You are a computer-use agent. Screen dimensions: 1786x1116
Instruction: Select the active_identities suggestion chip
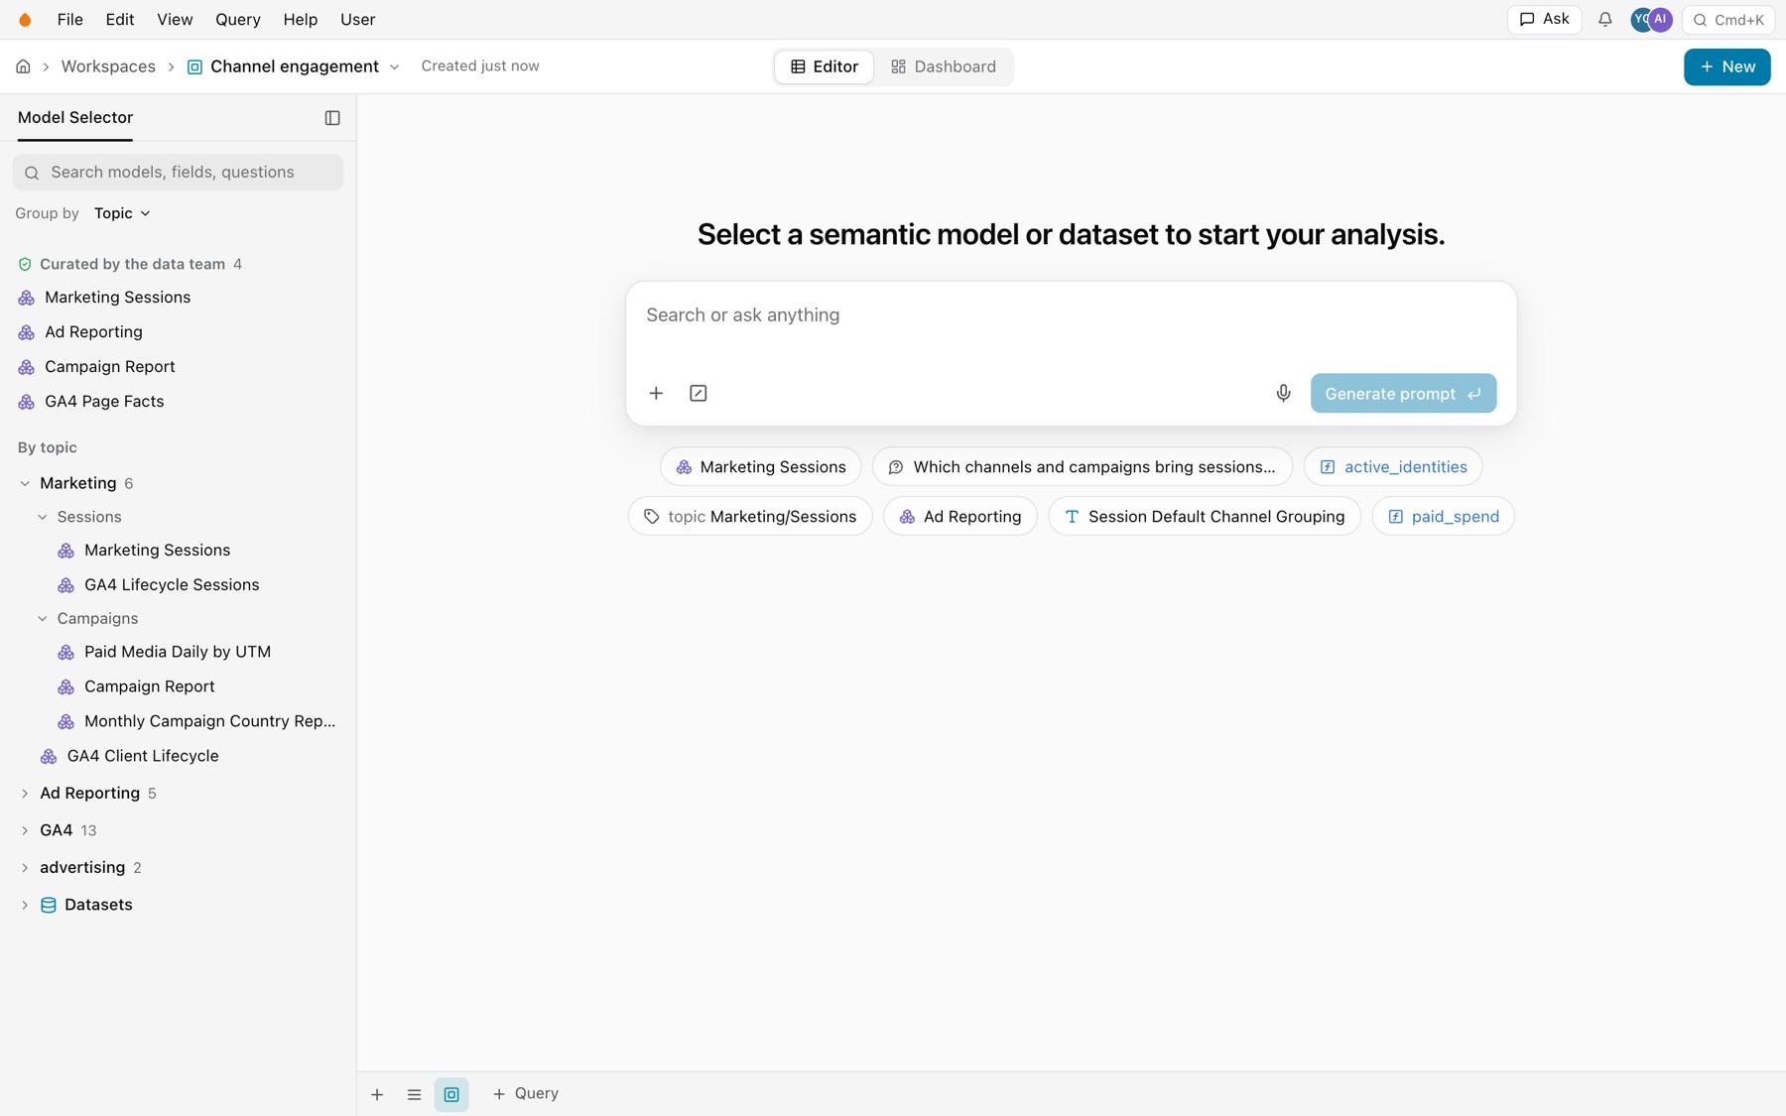coord(1393,467)
